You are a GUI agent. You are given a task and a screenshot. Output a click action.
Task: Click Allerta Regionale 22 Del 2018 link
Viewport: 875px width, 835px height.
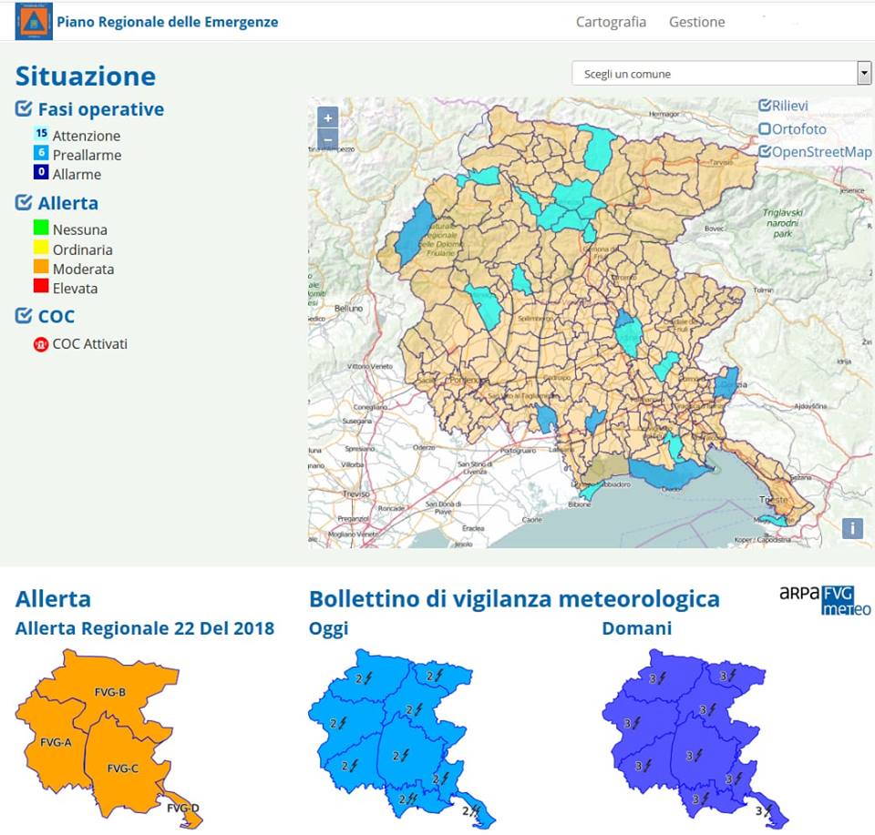(145, 628)
